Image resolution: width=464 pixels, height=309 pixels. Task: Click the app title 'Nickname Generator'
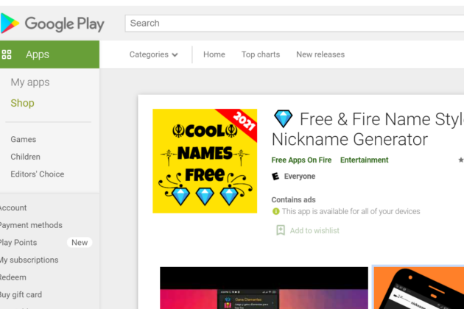[350, 139]
